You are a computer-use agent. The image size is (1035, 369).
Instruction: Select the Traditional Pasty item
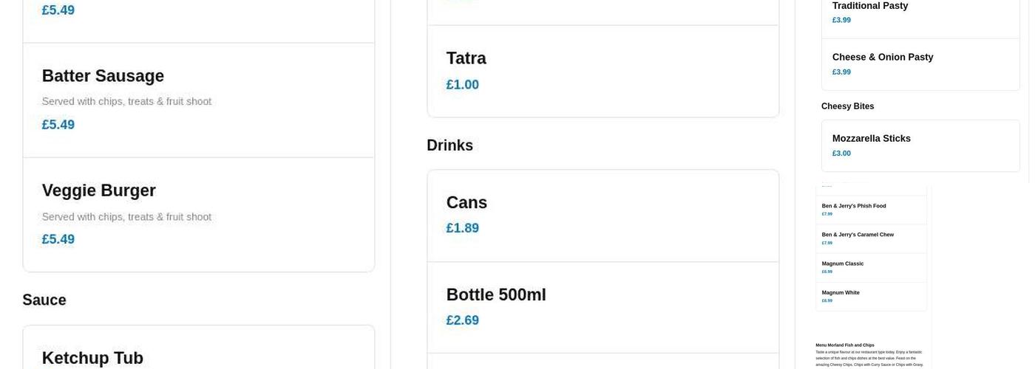[869, 7]
